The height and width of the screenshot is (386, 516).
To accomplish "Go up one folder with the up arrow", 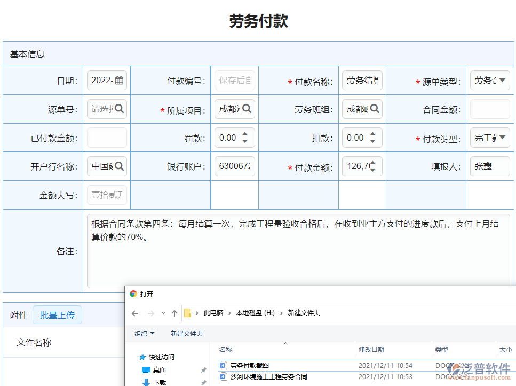I will 174,313.
